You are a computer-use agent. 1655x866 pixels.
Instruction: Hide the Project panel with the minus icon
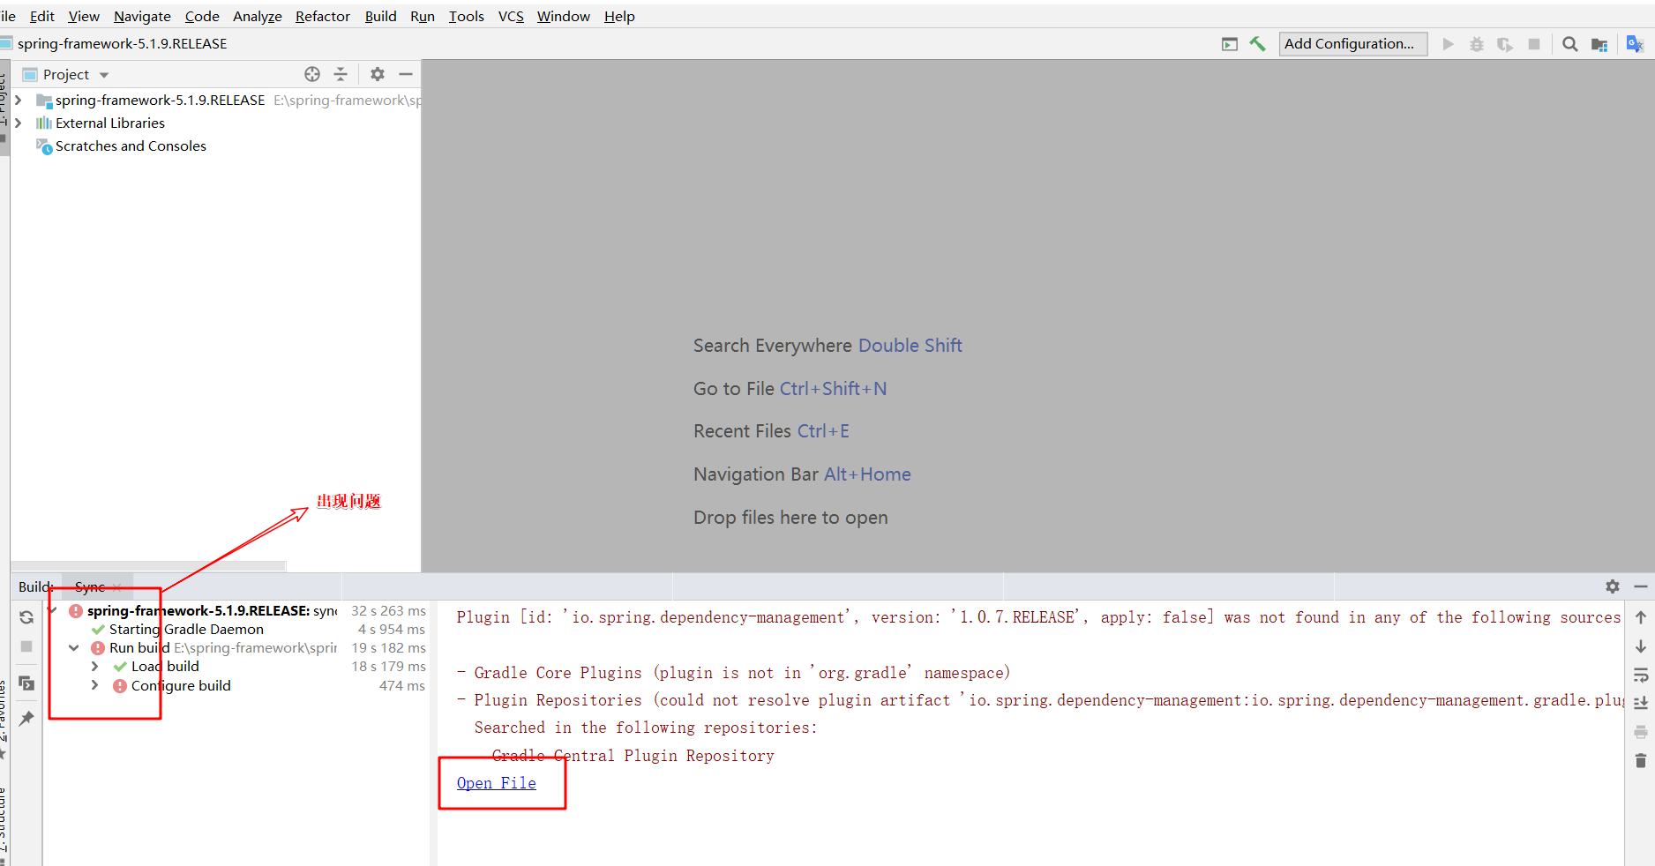pos(406,74)
